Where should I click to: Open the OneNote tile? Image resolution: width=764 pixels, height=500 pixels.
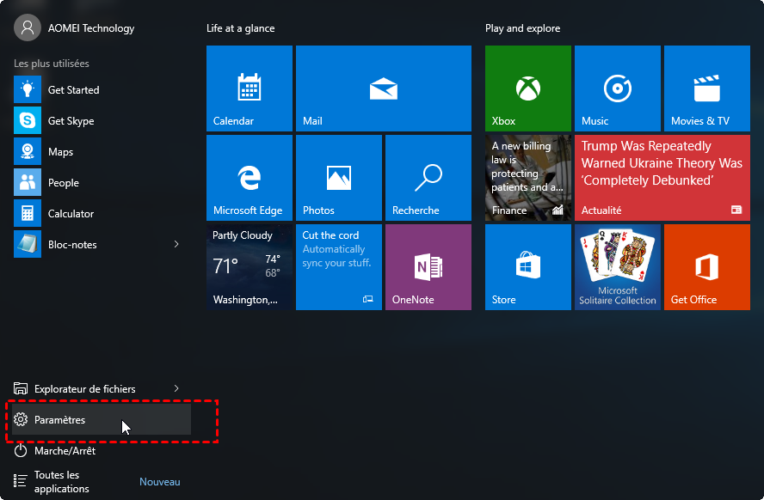428,267
